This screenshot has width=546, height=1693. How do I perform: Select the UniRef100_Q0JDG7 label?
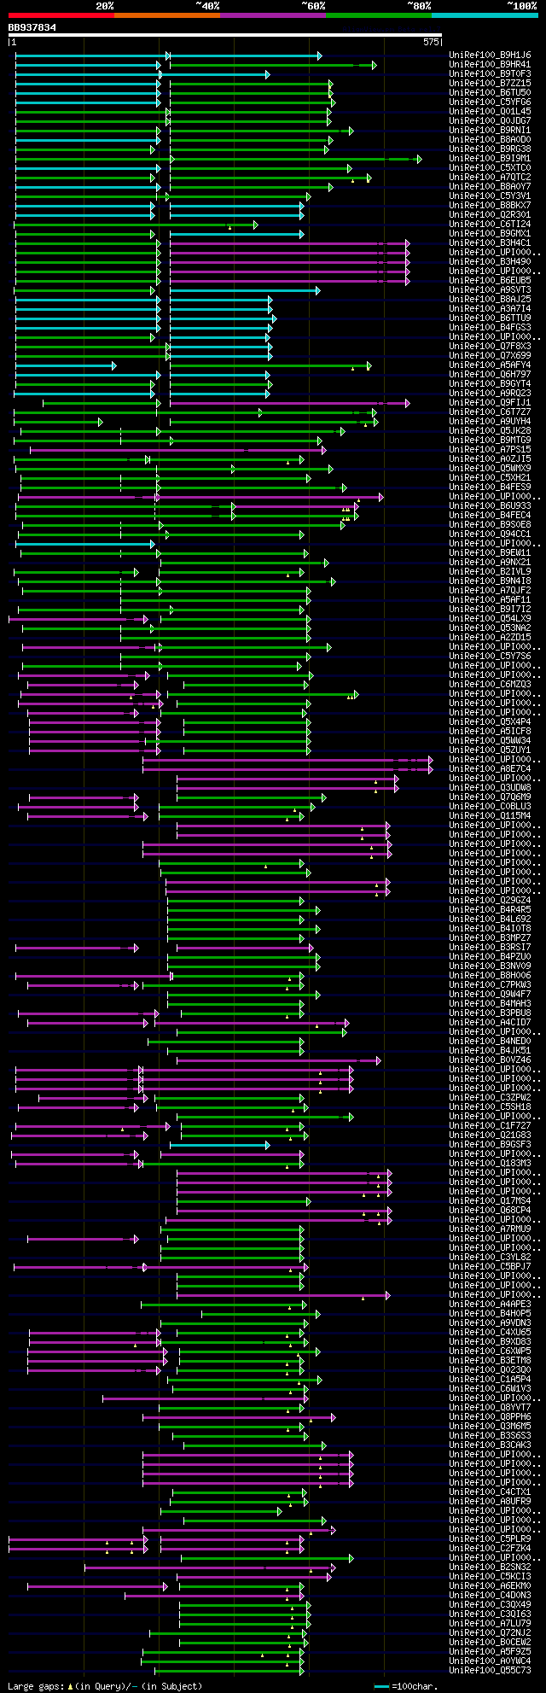click(490, 121)
